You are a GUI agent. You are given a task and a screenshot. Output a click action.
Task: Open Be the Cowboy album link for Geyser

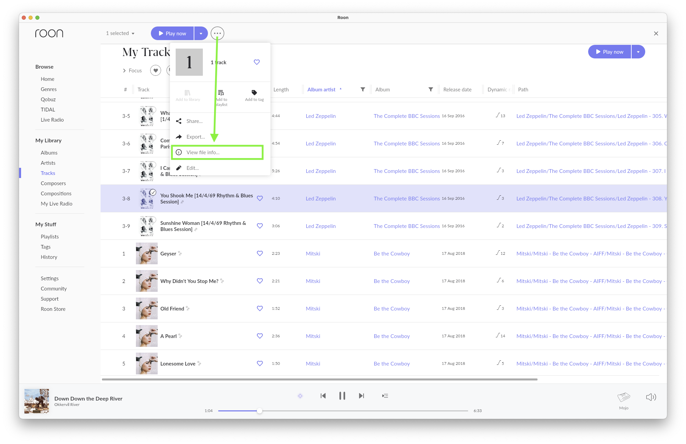(392, 253)
